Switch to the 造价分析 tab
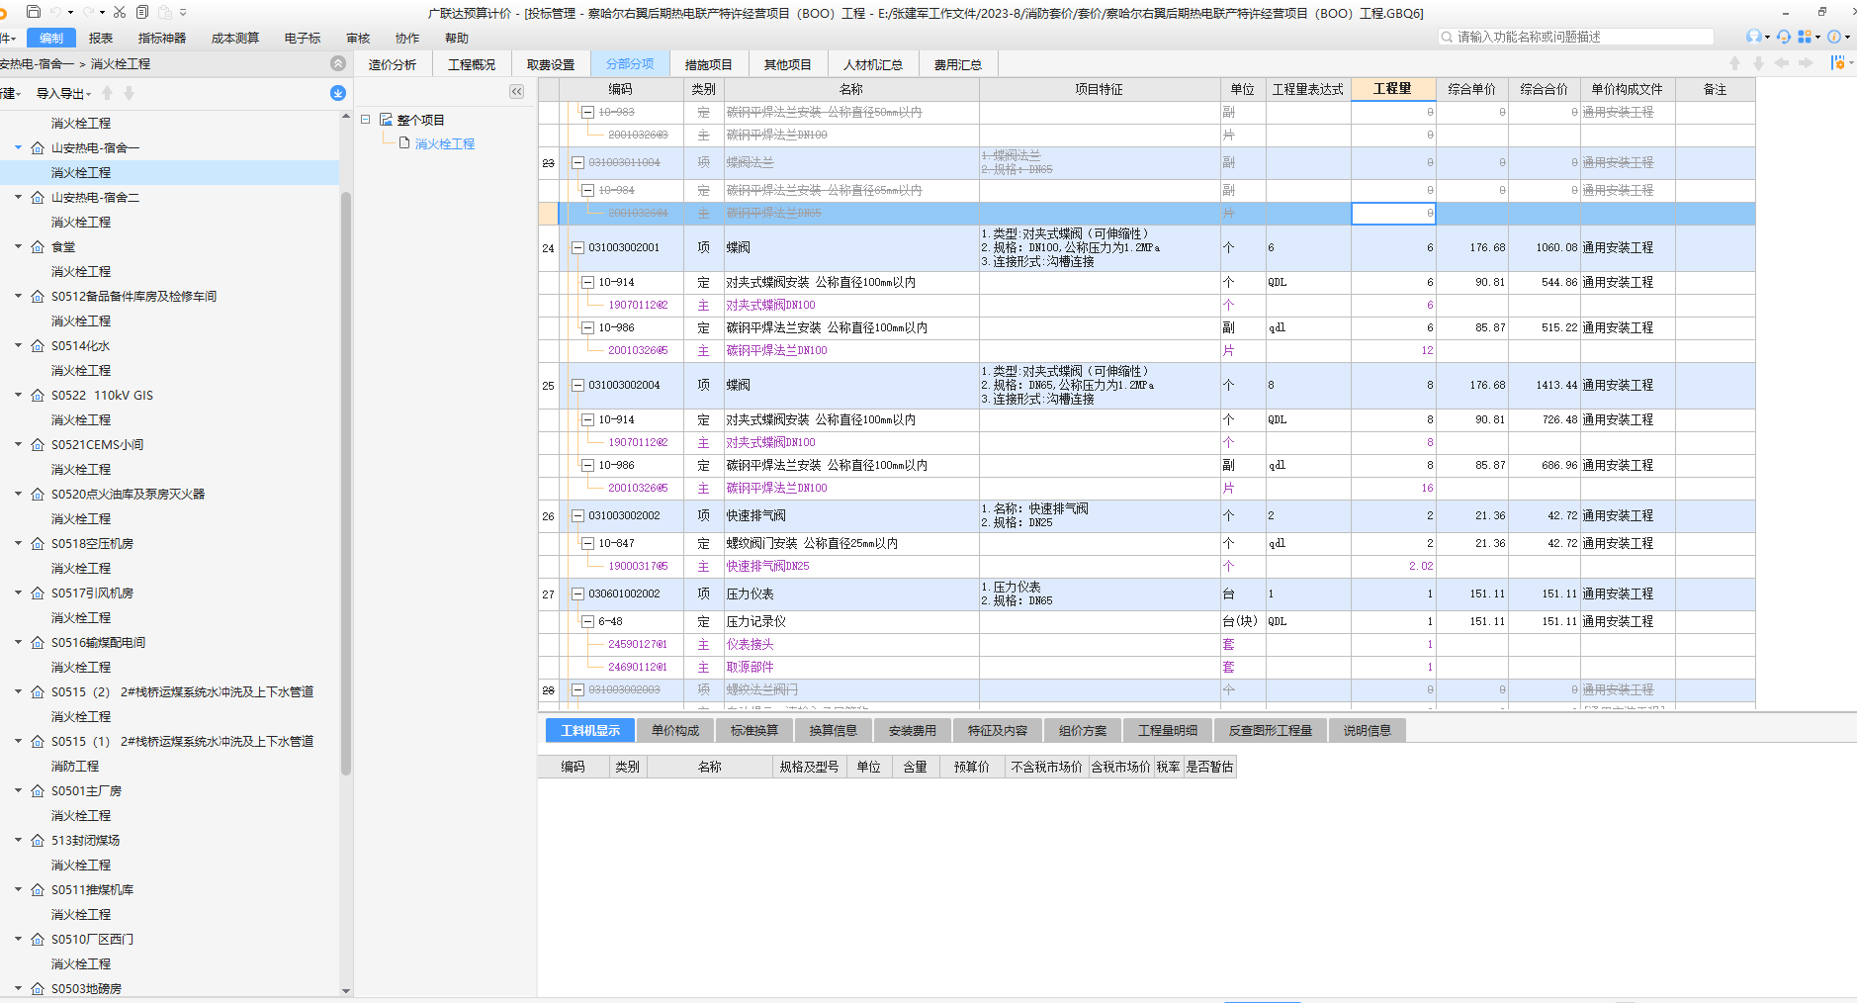This screenshot has height=1003, width=1857. (x=393, y=64)
